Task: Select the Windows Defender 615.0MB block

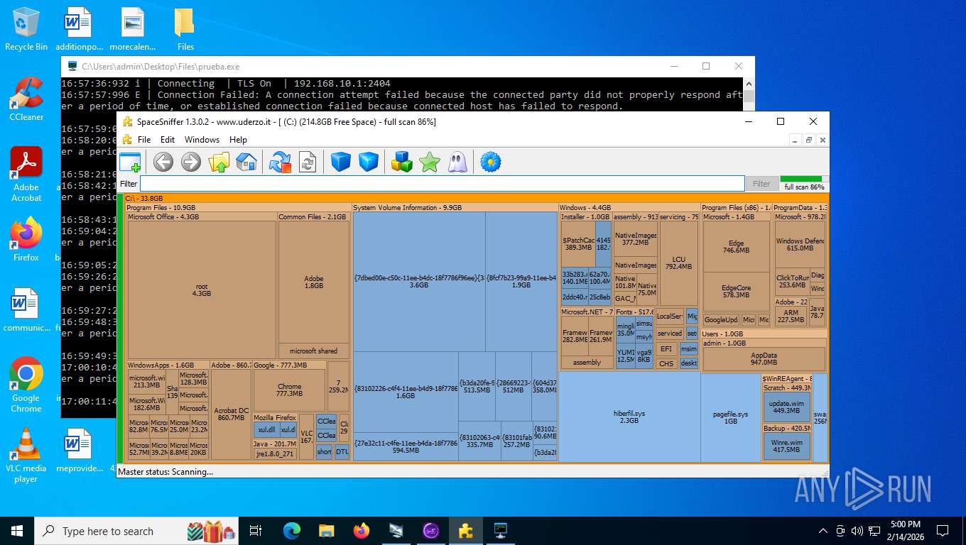Action: point(800,245)
